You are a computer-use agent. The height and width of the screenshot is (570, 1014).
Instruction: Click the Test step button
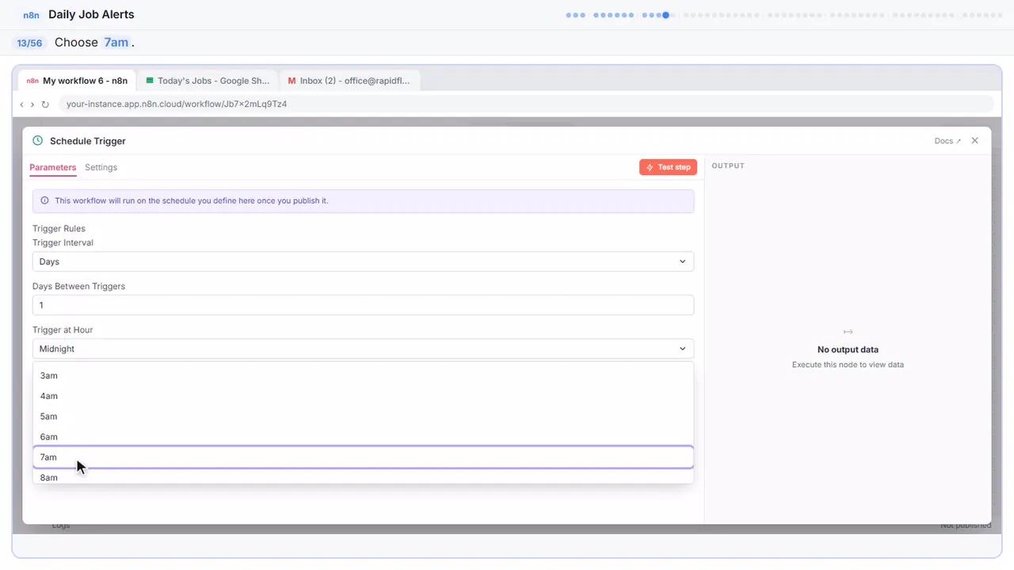(x=668, y=167)
